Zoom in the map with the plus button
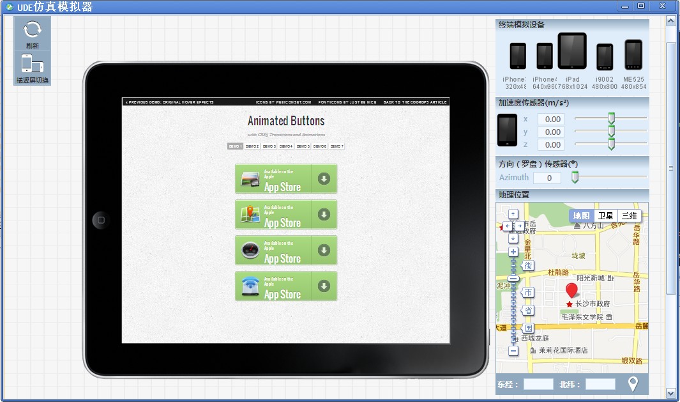680x402 pixels. pos(513,252)
